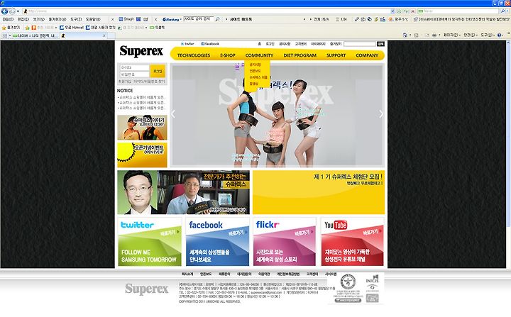Screen dimensions: 511x317
Task: Open the address bar history dropdown arrow
Action: tap(392, 11)
